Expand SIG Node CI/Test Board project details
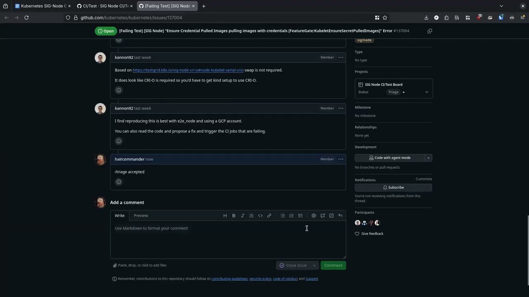The image size is (529, 297). coord(427,92)
